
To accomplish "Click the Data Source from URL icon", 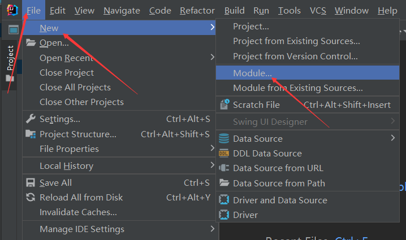I will point(224,168).
